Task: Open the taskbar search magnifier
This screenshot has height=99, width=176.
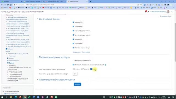Action: (7, 97)
